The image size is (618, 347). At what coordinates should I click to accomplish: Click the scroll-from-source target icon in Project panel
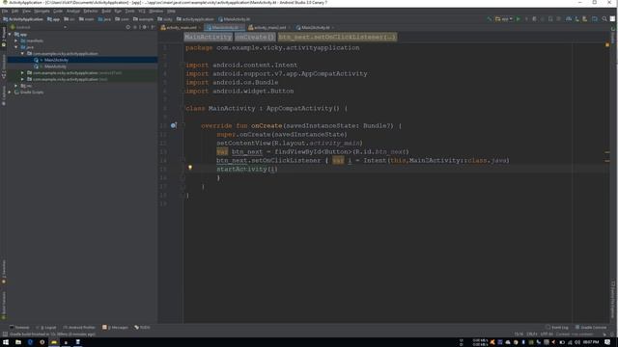(x=128, y=27)
